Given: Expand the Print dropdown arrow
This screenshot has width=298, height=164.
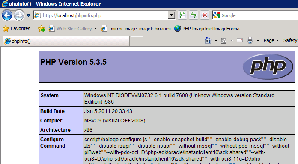Looking at the screenshot, I should pyautogui.click(x=258, y=41).
